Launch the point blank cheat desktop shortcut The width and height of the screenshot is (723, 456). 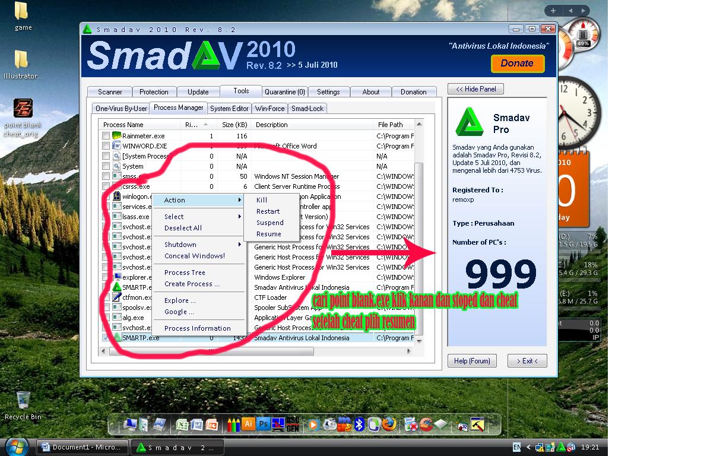pyautogui.click(x=23, y=118)
